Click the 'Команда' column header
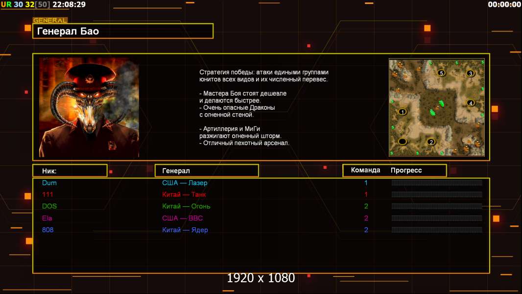 365,170
